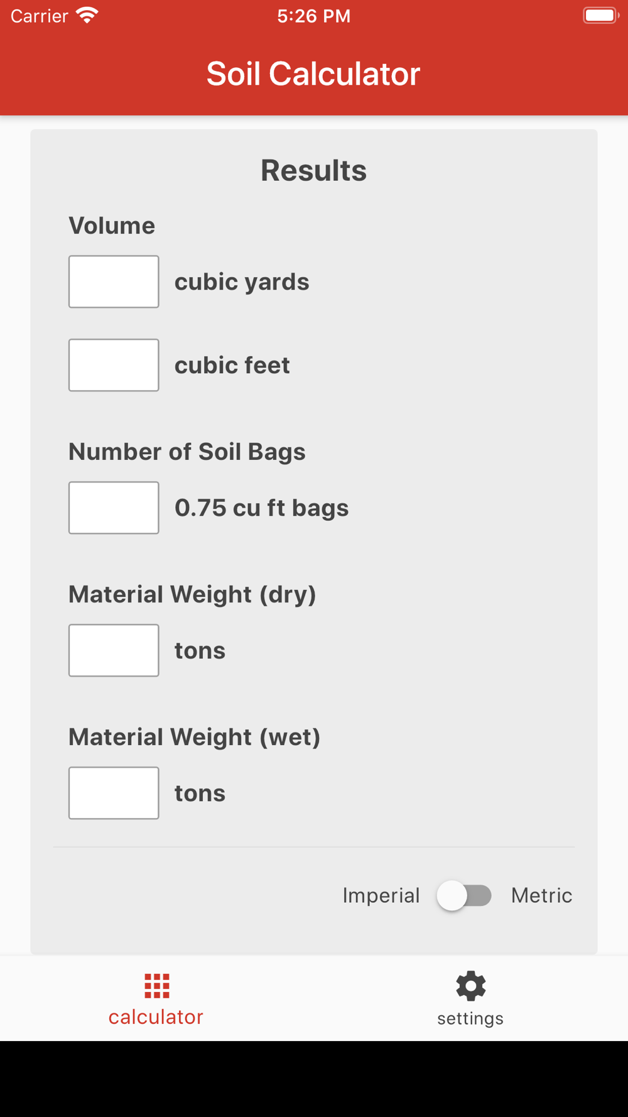Click the cubic yards result box
Viewport: 628px width, 1117px height.
point(114,281)
